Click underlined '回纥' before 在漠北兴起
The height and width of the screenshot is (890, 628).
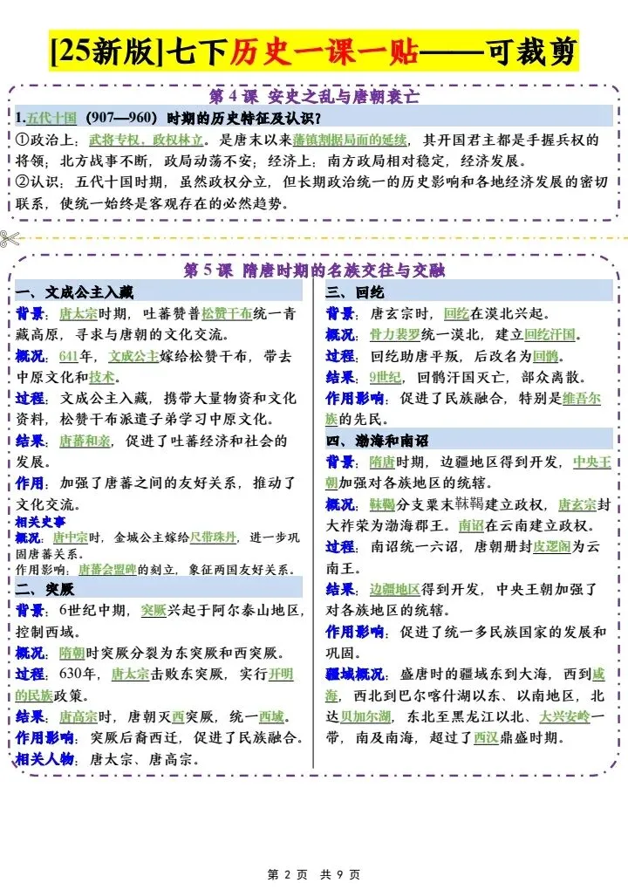coord(456,313)
